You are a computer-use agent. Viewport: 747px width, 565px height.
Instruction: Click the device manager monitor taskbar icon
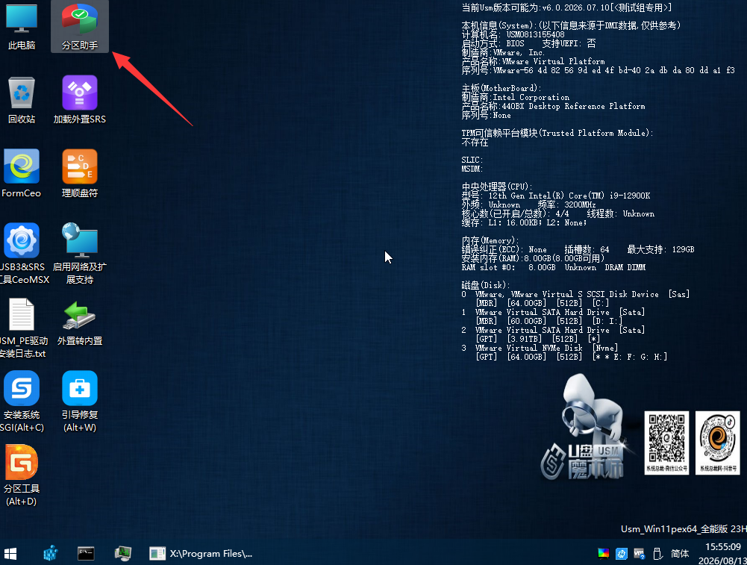(123, 554)
